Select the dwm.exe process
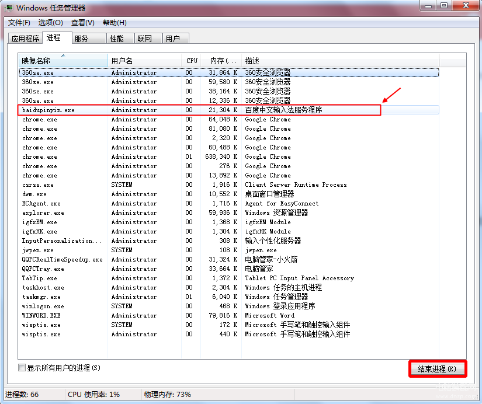The width and height of the screenshot is (482, 404). [228, 194]
